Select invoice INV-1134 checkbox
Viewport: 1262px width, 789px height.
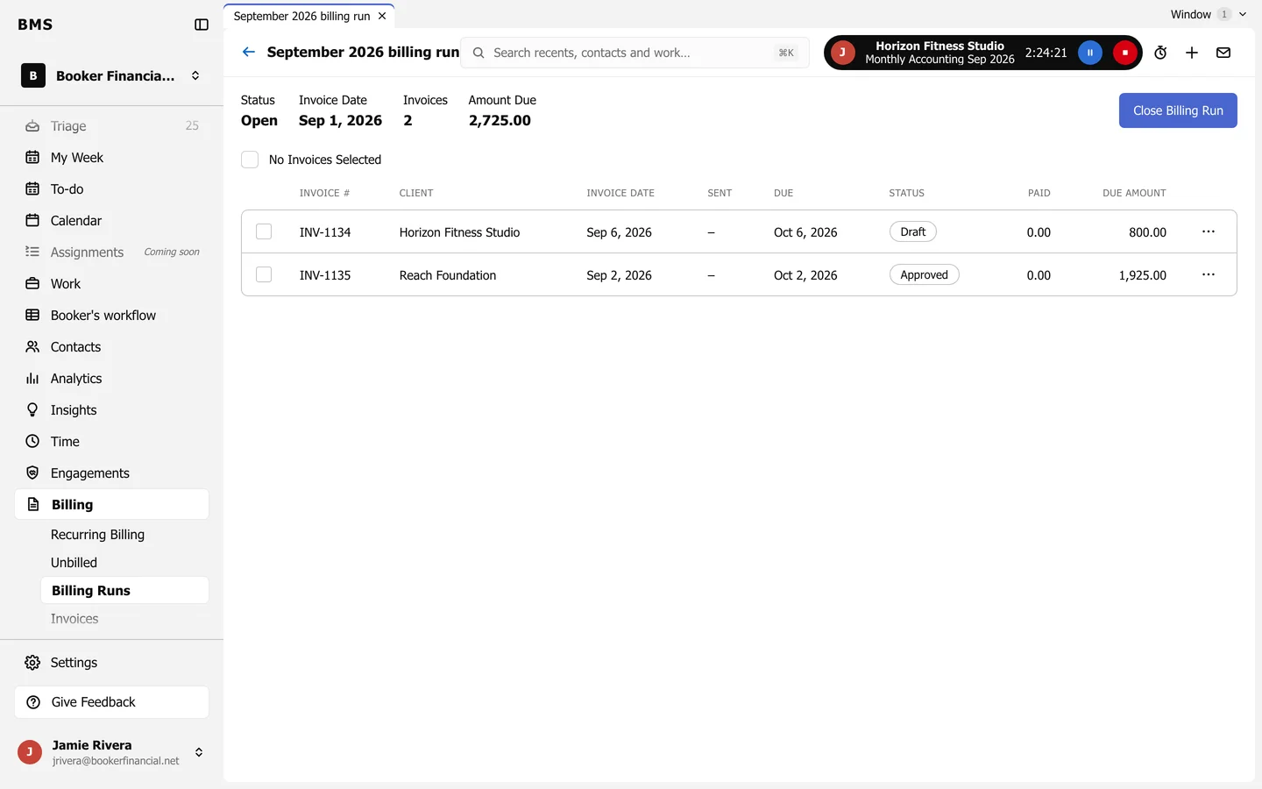point(264,231)
